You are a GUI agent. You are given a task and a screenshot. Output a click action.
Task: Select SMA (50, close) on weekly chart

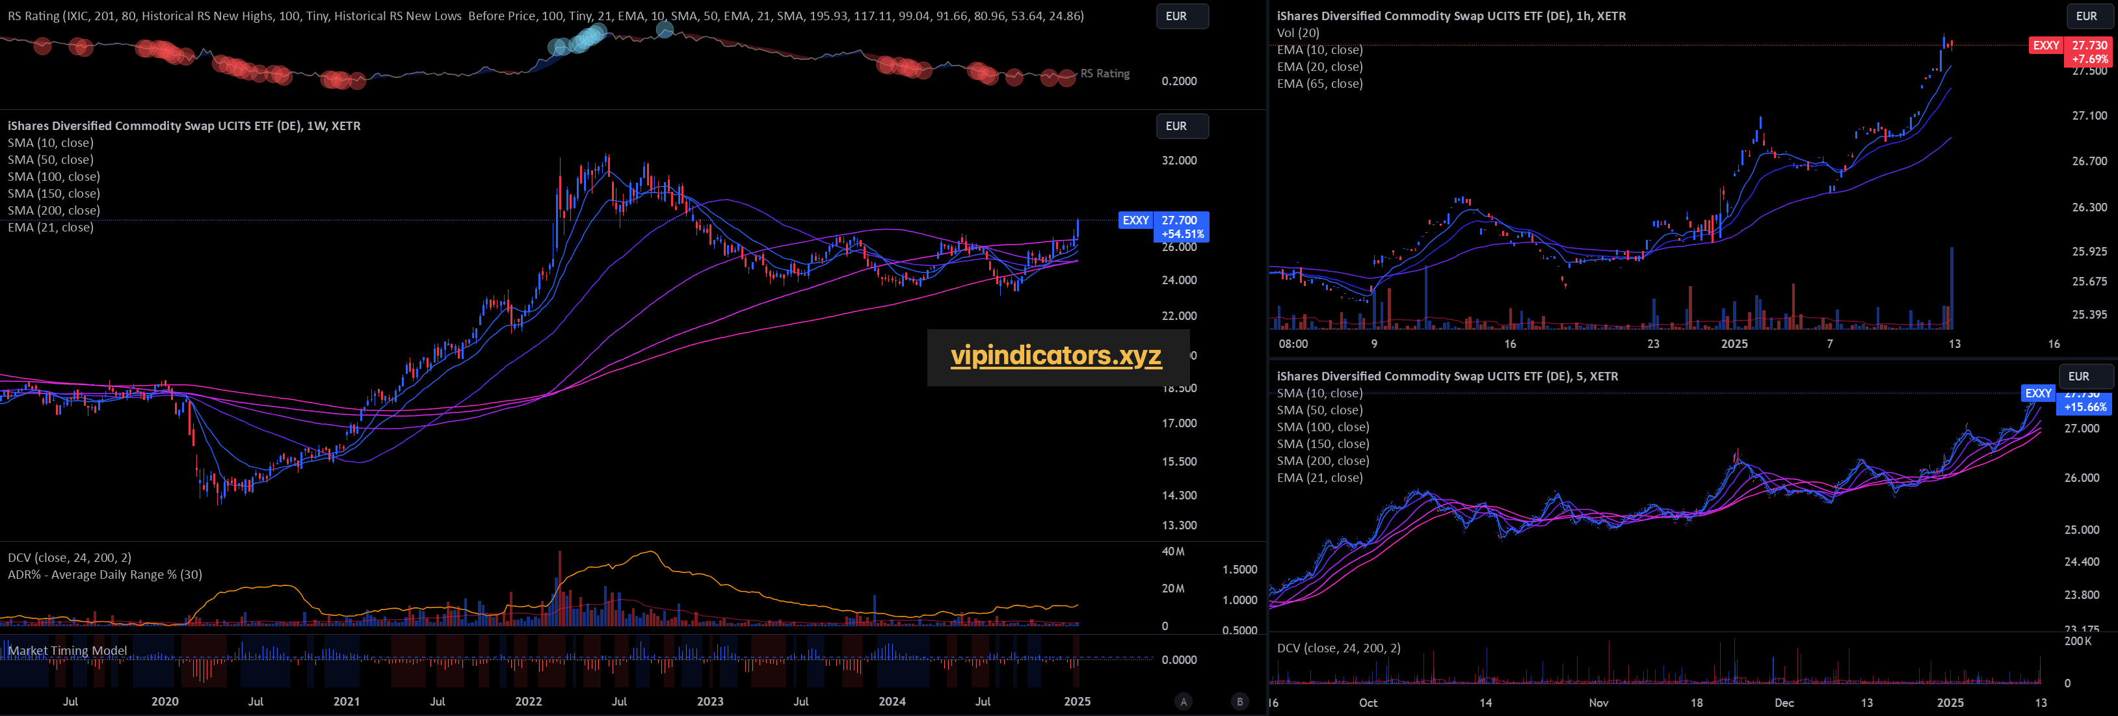(50, 159)
